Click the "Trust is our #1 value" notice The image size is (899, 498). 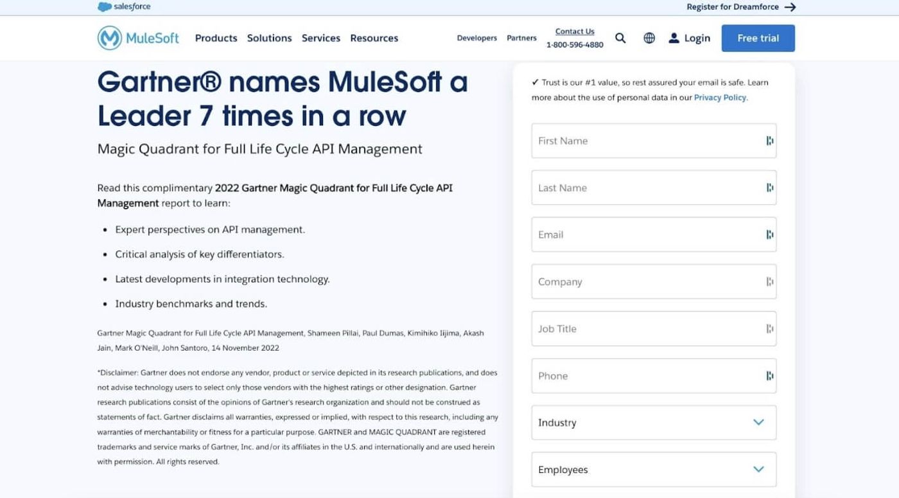pyautogui.click(x=650, y=90)
